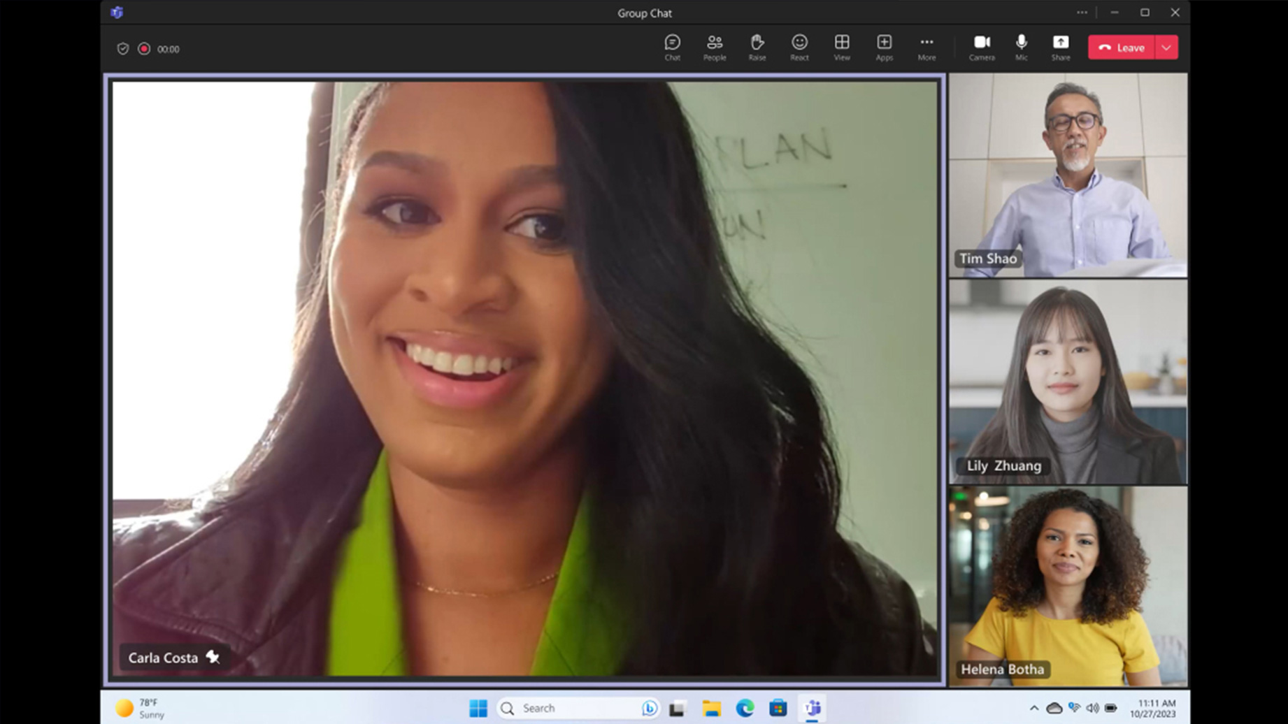
Task: Click the shield privacy icon
Action: point(123,49)
